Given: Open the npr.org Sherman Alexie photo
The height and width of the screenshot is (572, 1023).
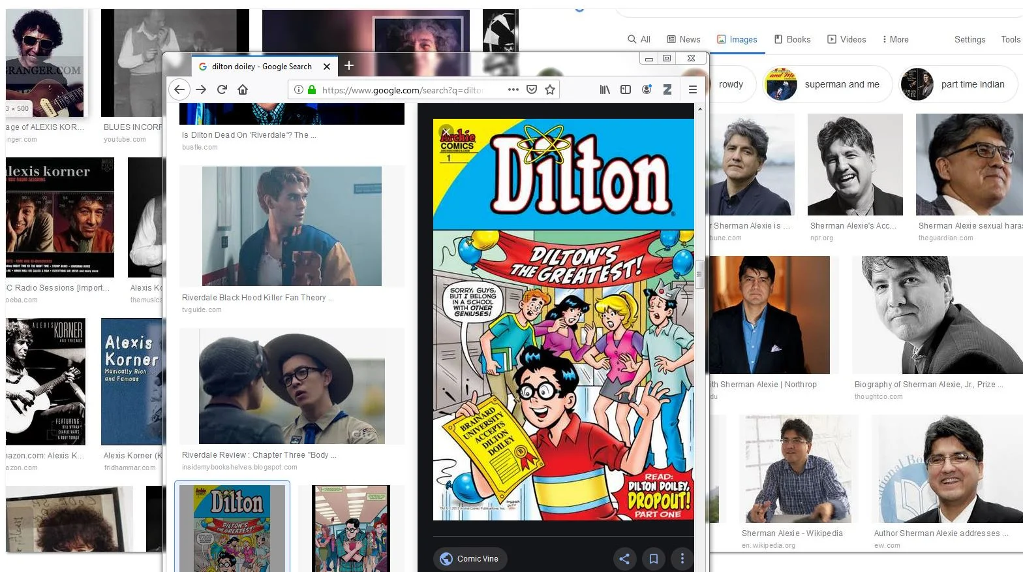Looking at the screenshot, I should [855, 165].
